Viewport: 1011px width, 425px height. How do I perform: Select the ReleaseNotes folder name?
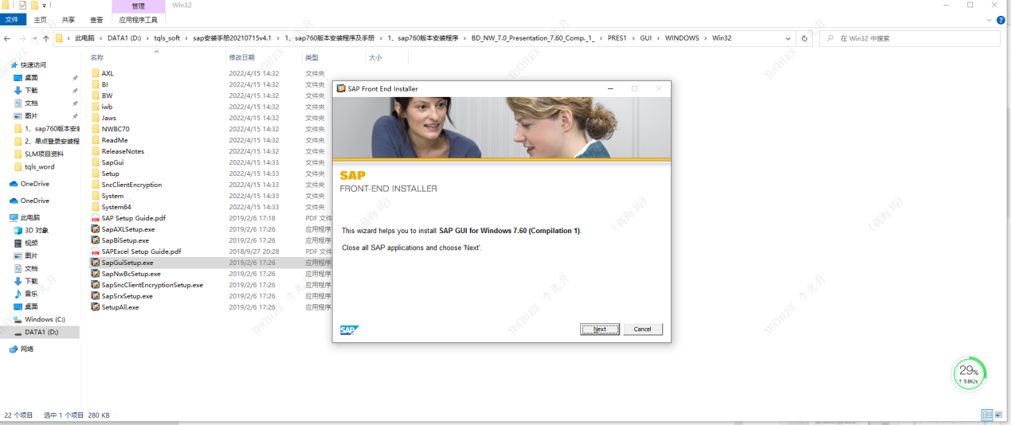[x=123, y=151]
